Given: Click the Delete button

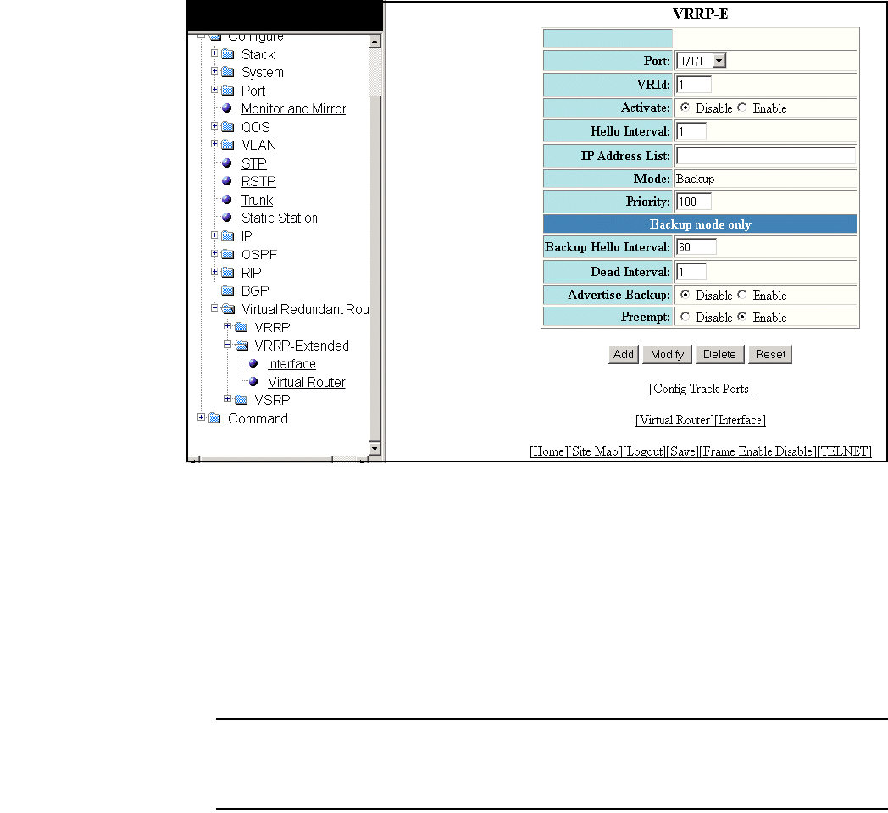Looking at the screenshot, I should (719, 354).
